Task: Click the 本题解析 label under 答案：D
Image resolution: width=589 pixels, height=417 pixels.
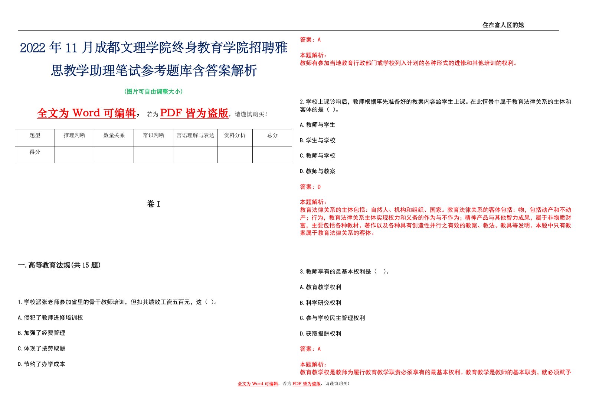Action: pos(313,202)
